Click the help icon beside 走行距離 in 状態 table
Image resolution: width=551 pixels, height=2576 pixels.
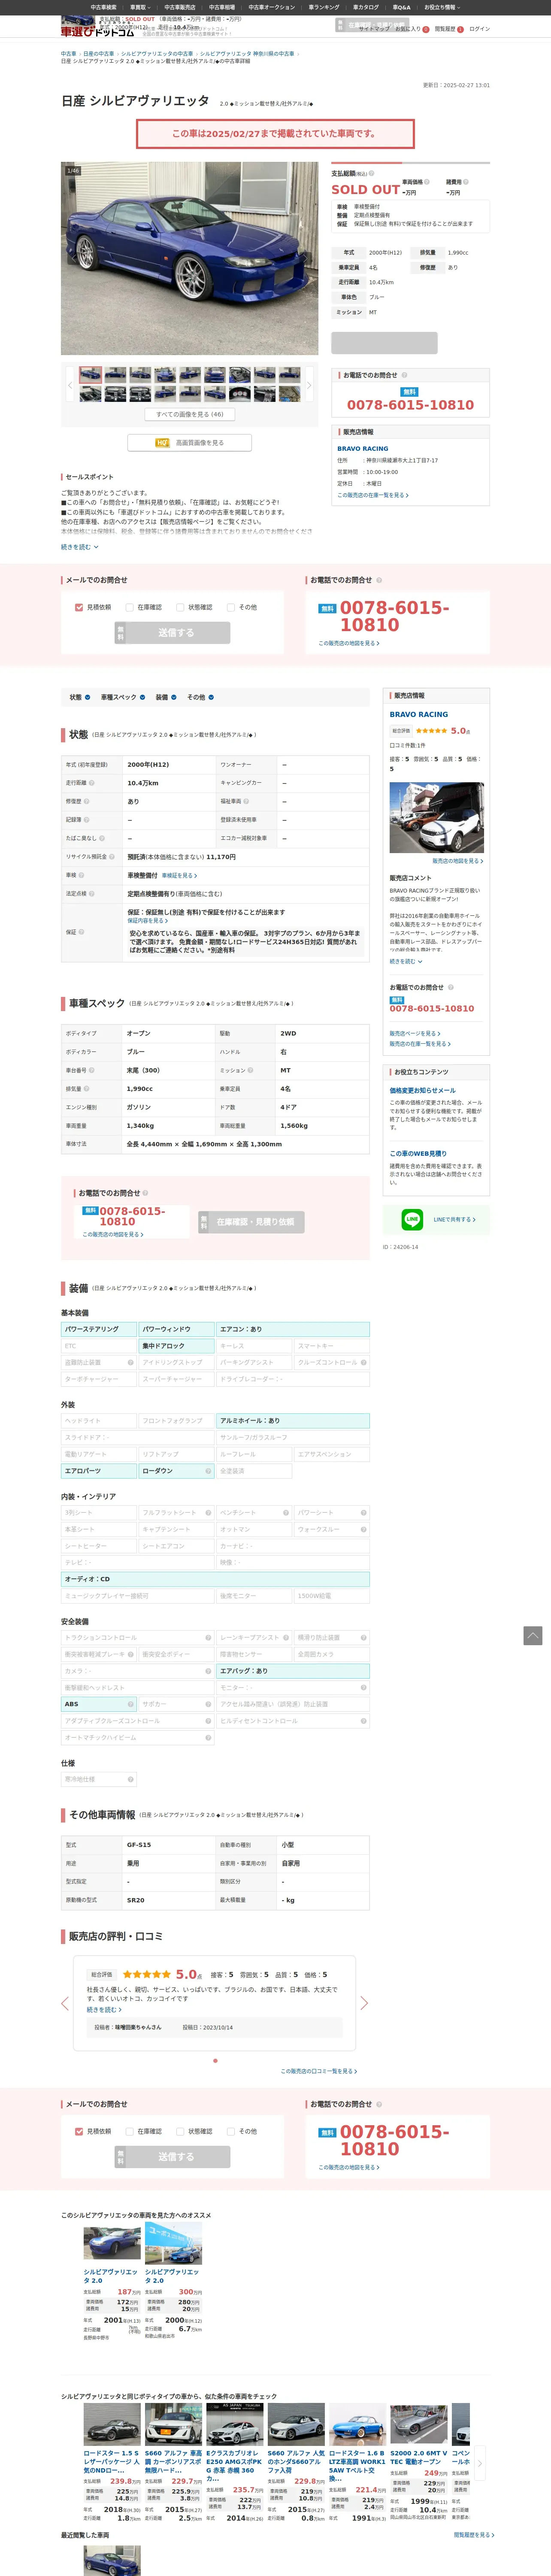pyautogui.click(x=92, y=783)
